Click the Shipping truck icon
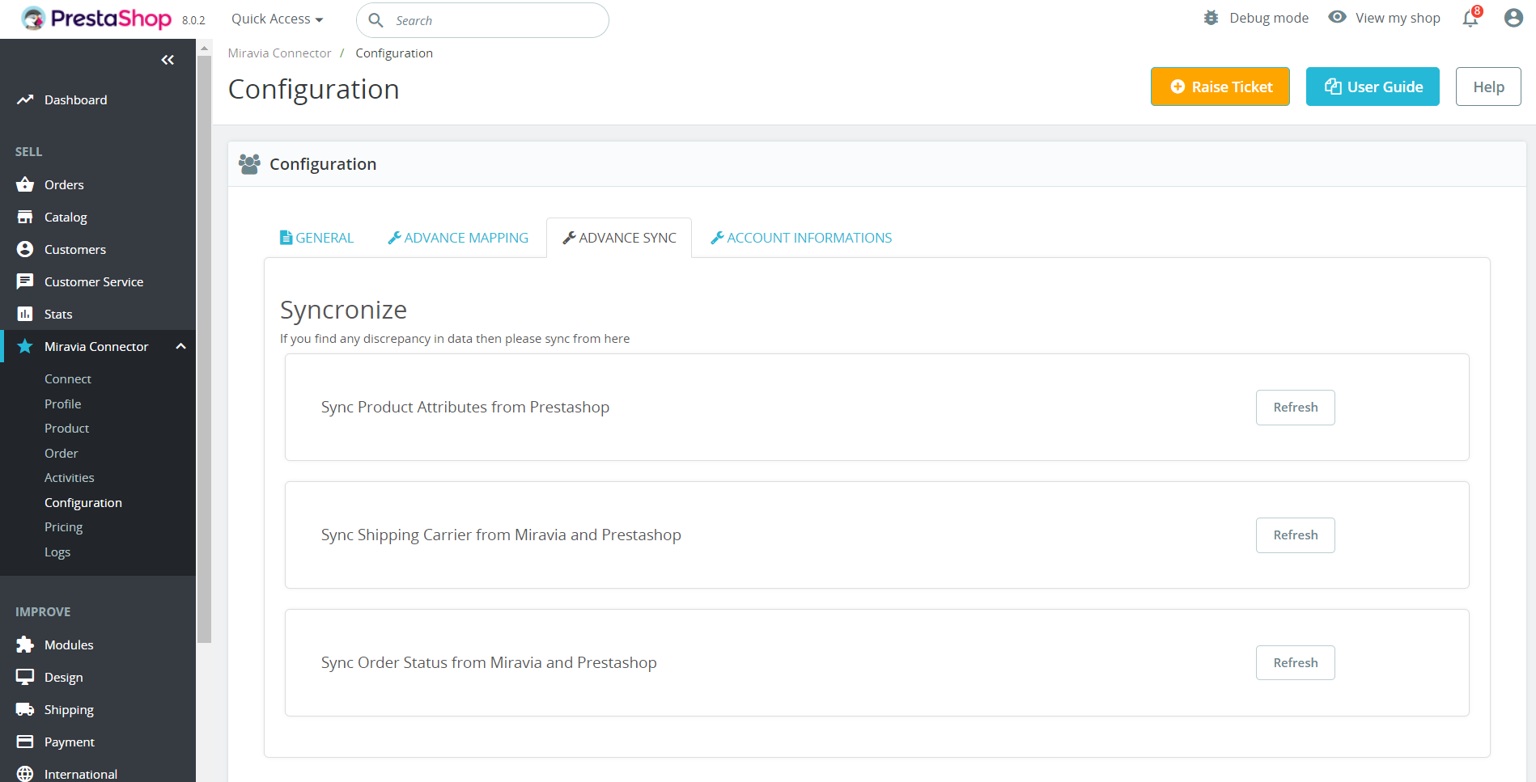The width and height of the screenshot is (1536, 782). 25,709
